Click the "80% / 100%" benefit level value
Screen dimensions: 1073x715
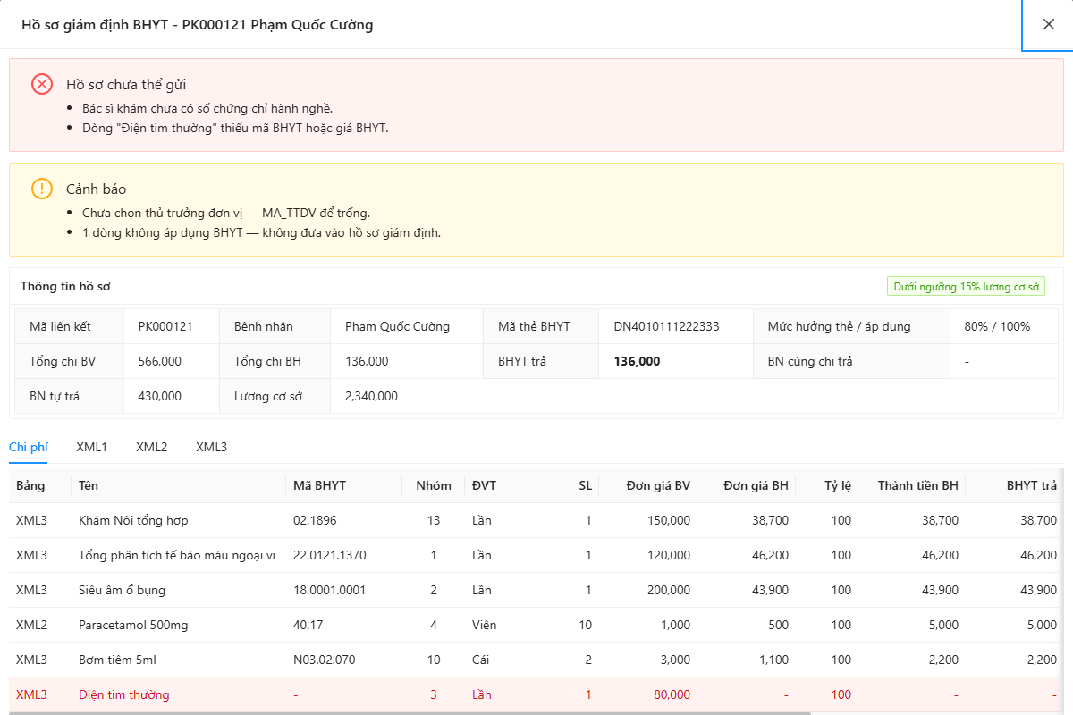tap(997, 326)
